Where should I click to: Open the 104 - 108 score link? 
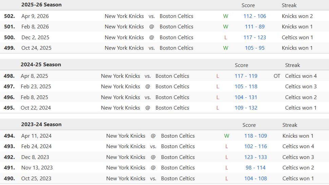tap(255, 179)
